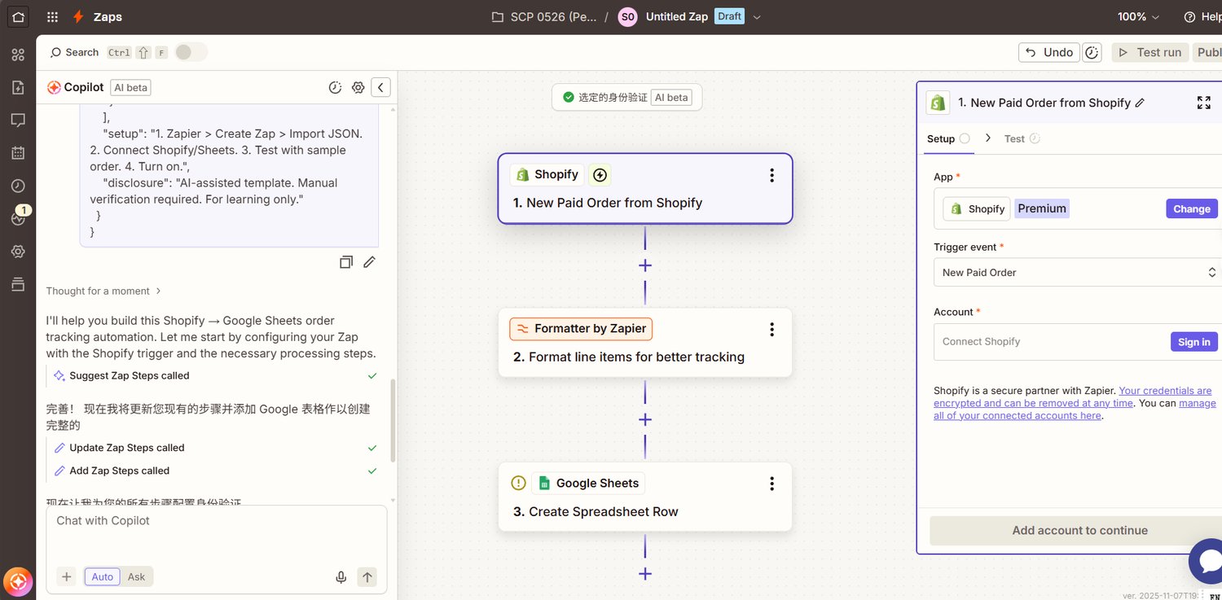Open the Test tab
The width and height of the screenshot is (1222, 600).
point(1014,138)
